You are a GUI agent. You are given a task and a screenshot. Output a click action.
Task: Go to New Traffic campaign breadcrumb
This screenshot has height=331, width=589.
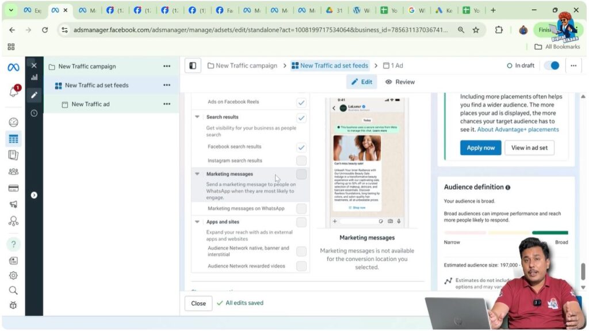click(242, 66)
